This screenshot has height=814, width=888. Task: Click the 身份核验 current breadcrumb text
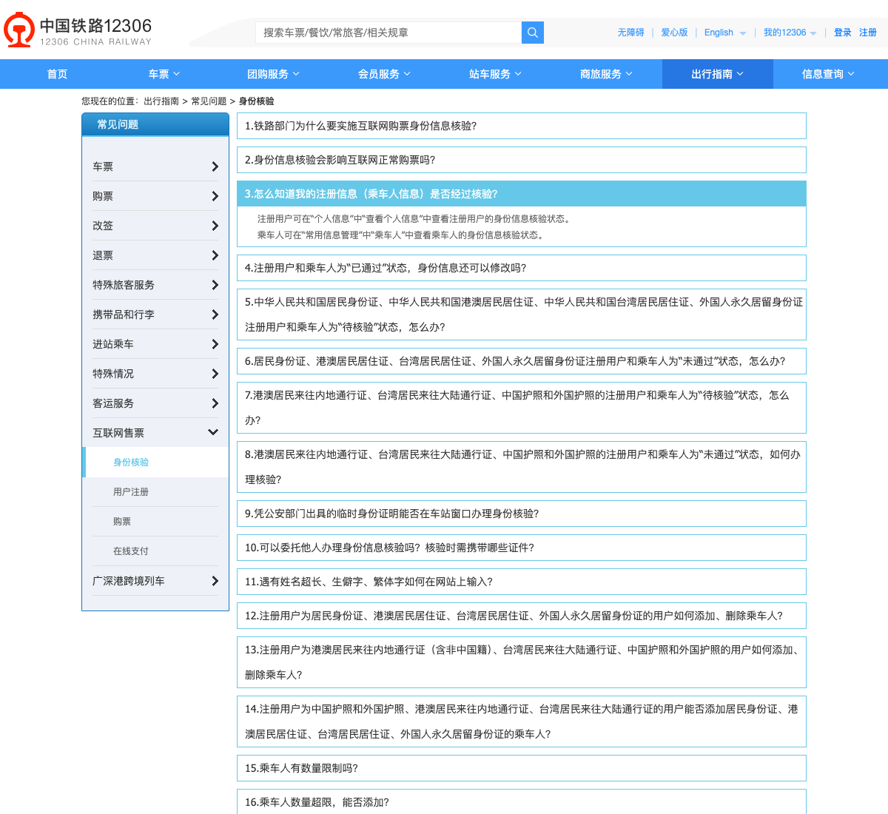256,101
